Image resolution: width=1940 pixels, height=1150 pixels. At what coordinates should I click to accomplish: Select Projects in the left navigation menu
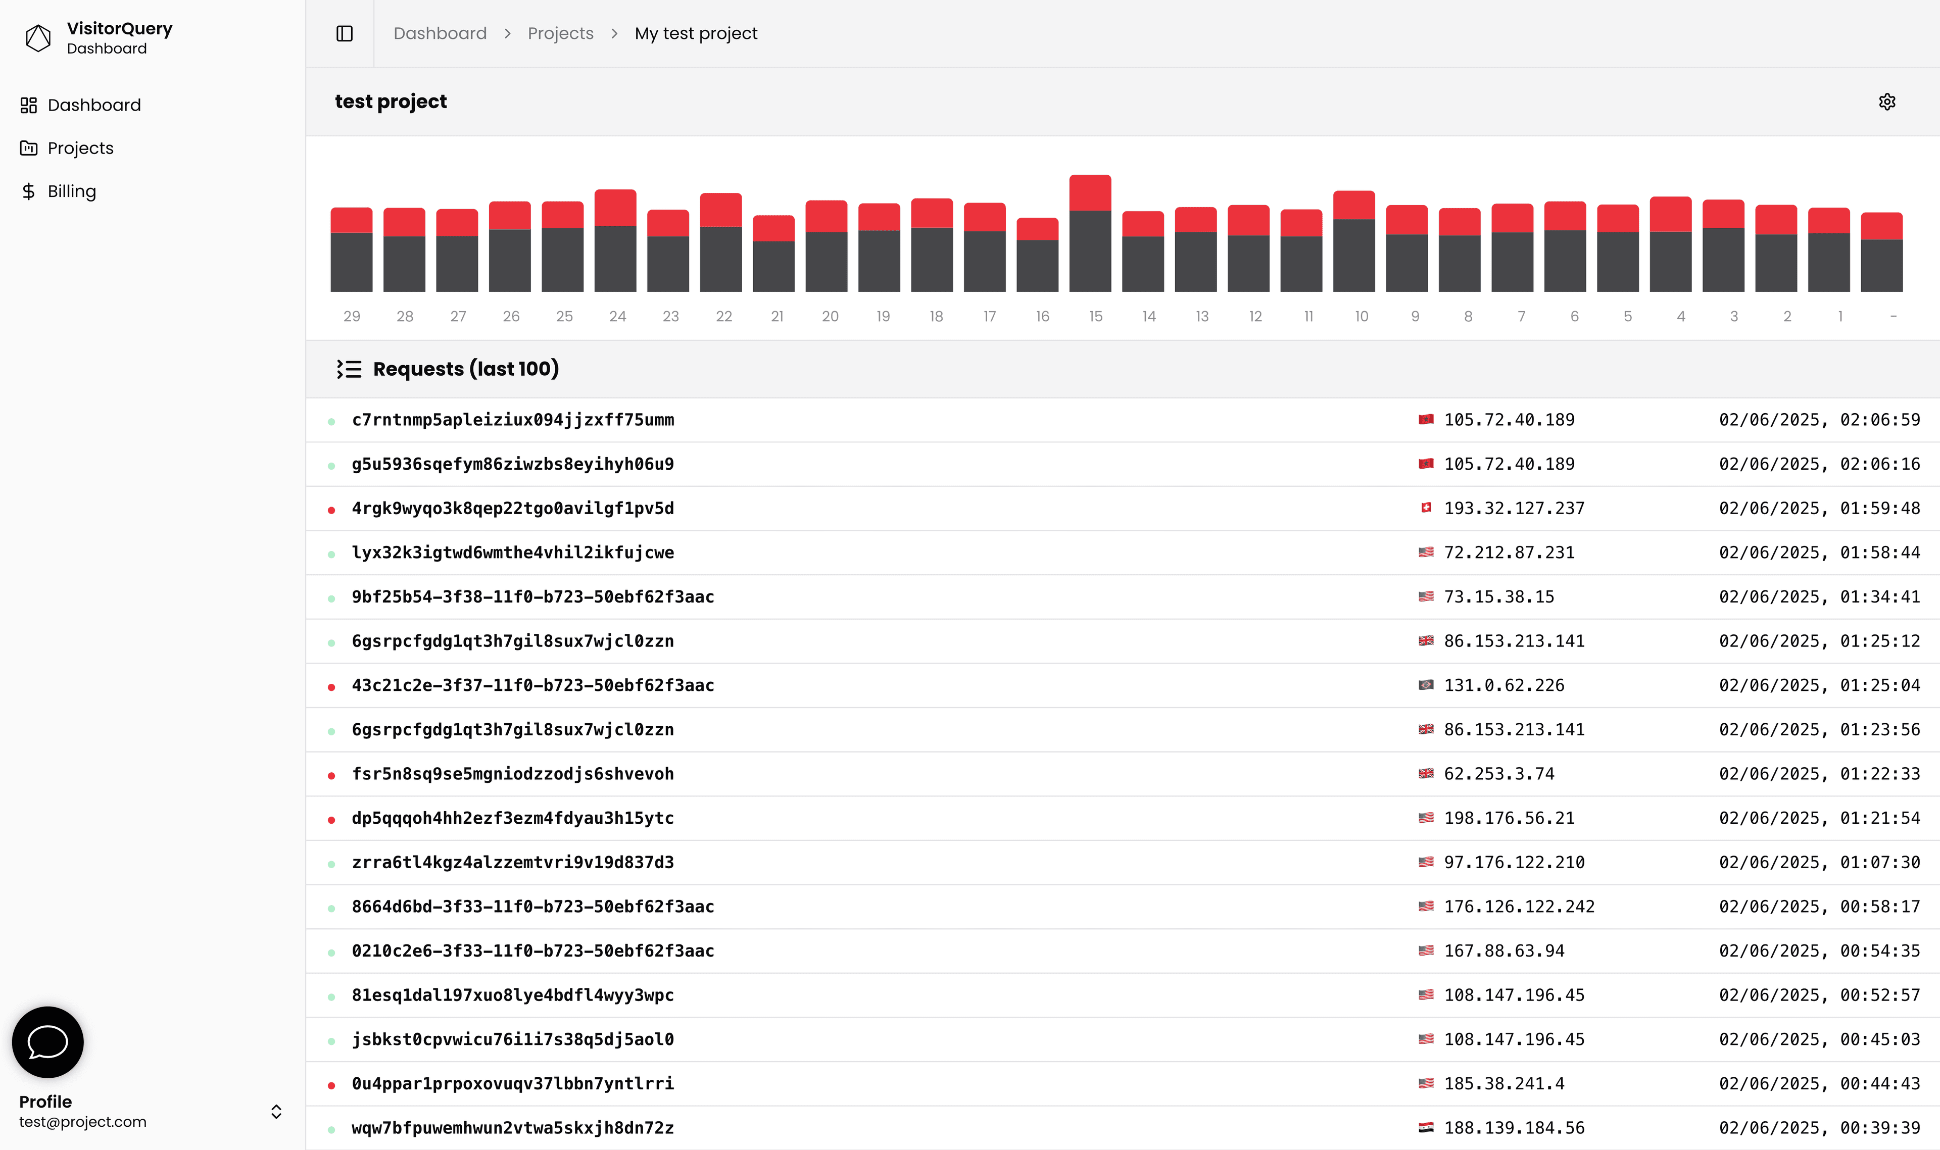pos(81,147)
